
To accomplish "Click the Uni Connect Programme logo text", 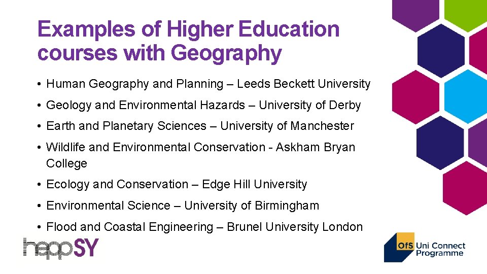I will click(x=440, y=249).
